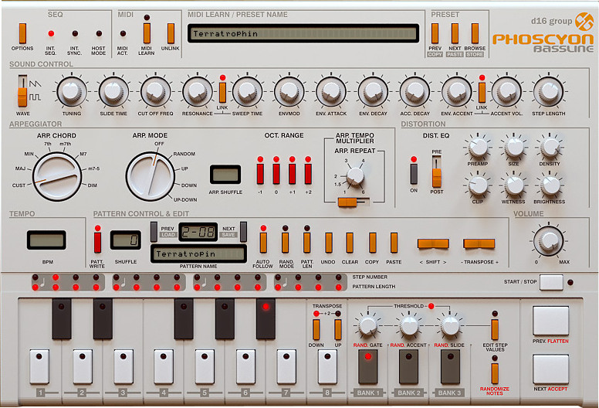Image resolution: width=599 pixels, height=408 pixels.
Task: Select BANK 2 button
Action: 409,367
